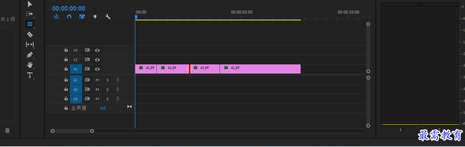
Task: Toggle the timeline Snap magnet icon
Action: [69, 17]
